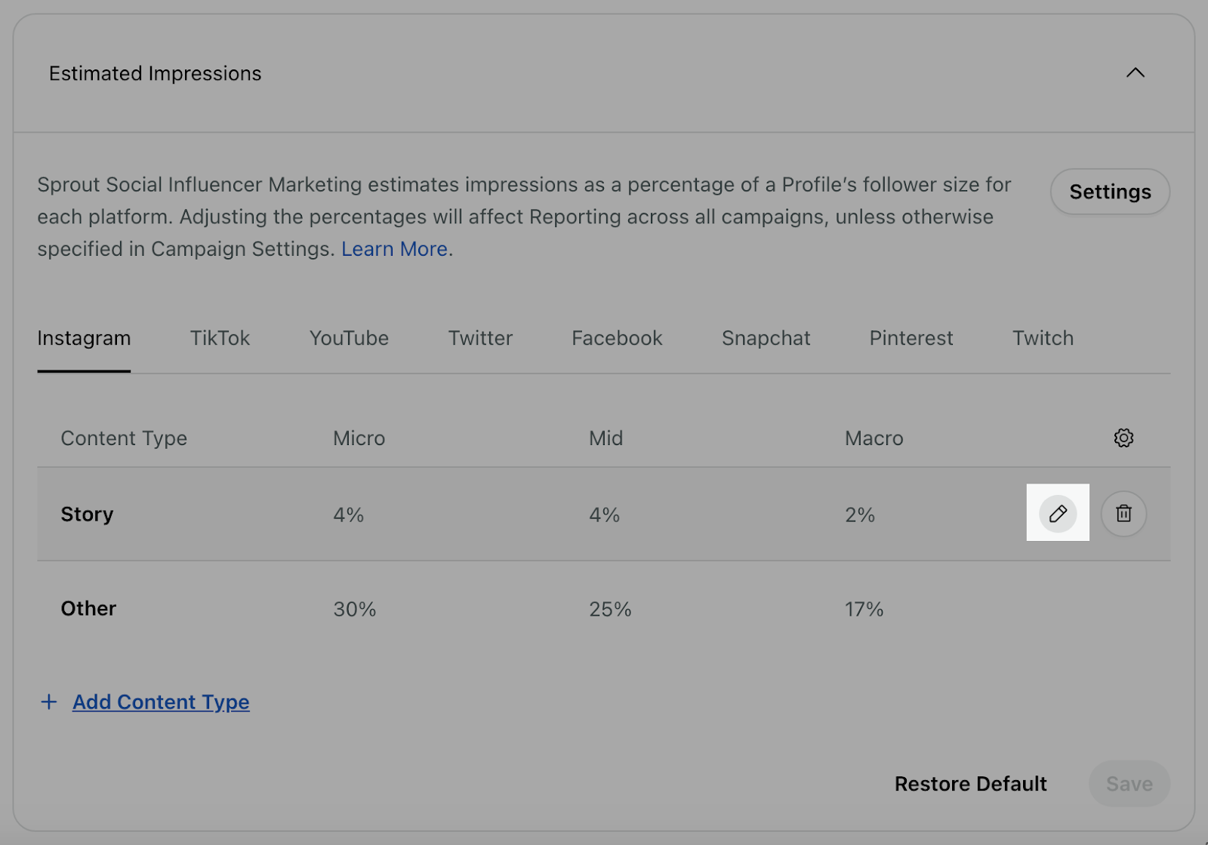Select the Other content type row
1208x845 pixels.
click(604, 608)
